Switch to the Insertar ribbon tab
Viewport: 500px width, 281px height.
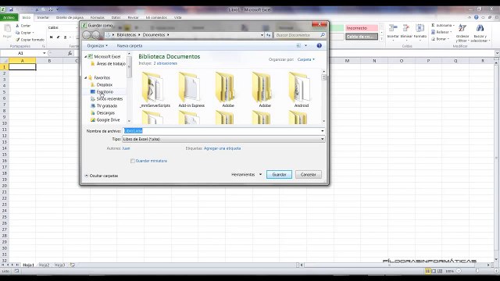coord(43,17)
